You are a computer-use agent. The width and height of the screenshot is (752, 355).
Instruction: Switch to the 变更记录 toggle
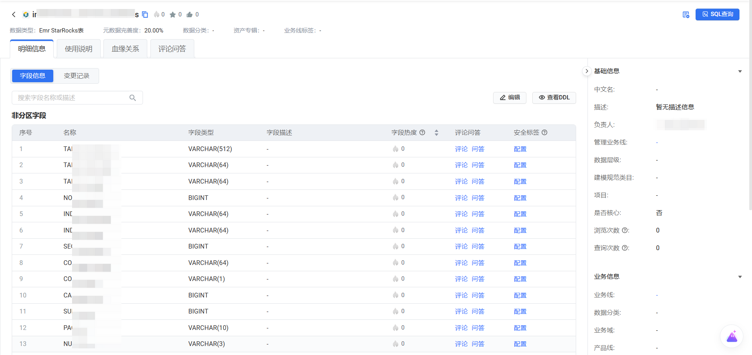[76, 76]
